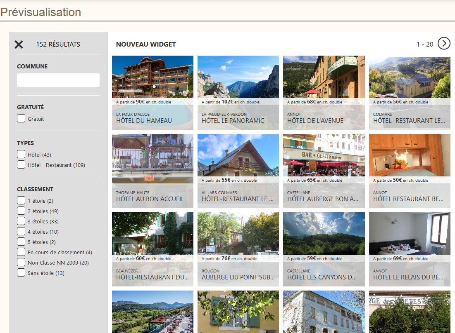This screenshot has width=455, height=333.
Task: Check the Hôtel - Restaurant (109) filter
Action: point(21,164)
